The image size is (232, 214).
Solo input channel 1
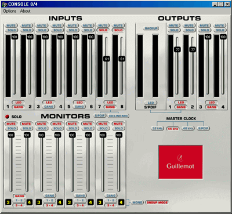(11, 30)
